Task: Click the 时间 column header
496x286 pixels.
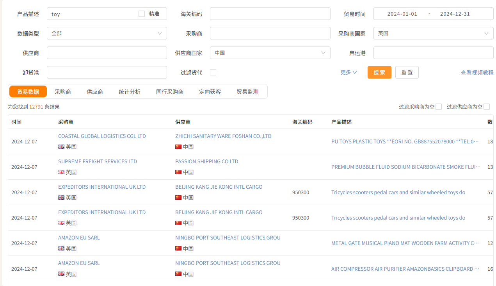Action: point(16,122)
